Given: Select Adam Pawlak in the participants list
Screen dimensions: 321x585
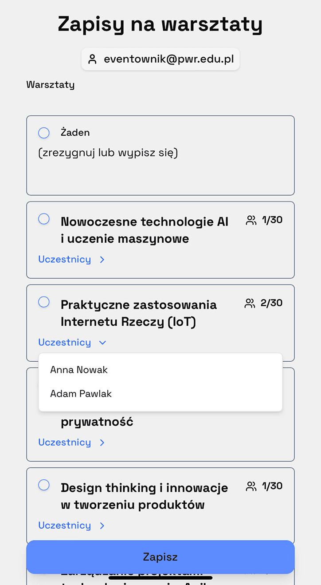Looking at the screenshot, I should (81, 394).
